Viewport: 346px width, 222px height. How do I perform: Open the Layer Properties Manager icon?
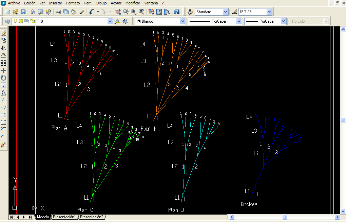pyautogui.click(x=7, y=21)
